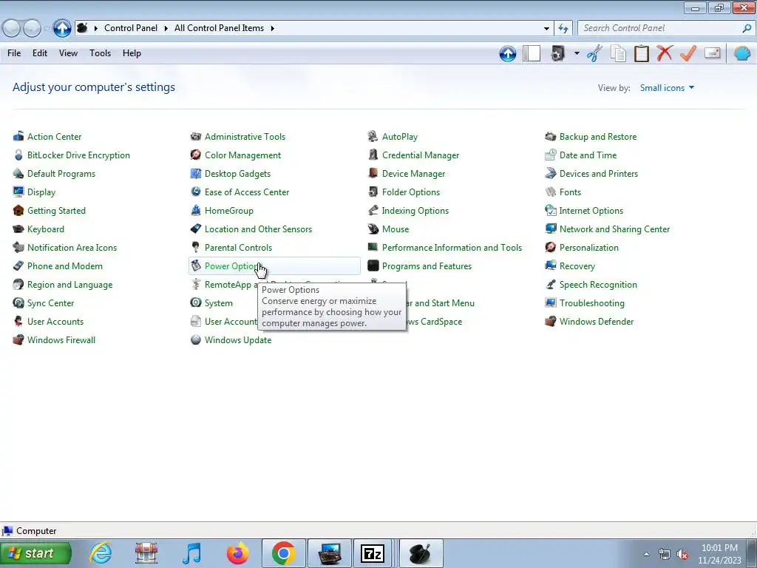Click the folder options gear icon in the toolbar
The image size is (757, 568).
point(557,53)
